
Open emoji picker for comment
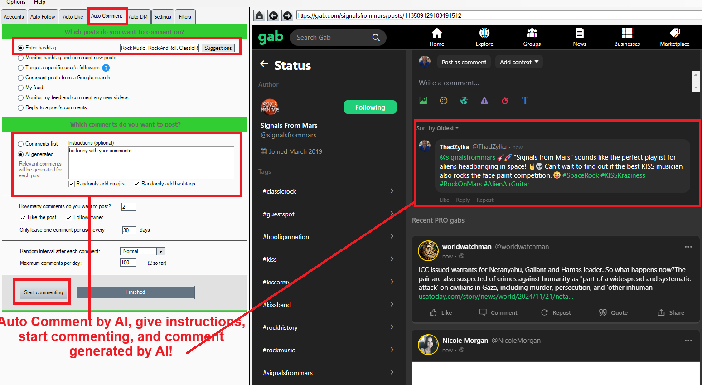coord(444,101)
